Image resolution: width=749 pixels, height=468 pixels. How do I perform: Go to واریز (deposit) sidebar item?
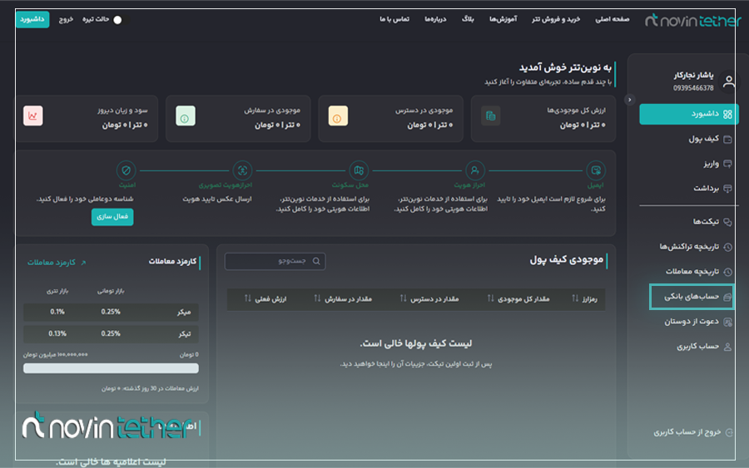coord(717,164)
